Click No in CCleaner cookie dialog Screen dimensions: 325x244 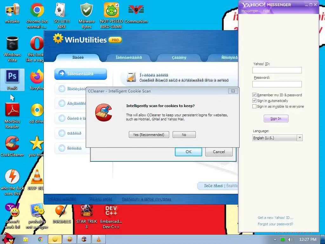[x=184, y=135]
